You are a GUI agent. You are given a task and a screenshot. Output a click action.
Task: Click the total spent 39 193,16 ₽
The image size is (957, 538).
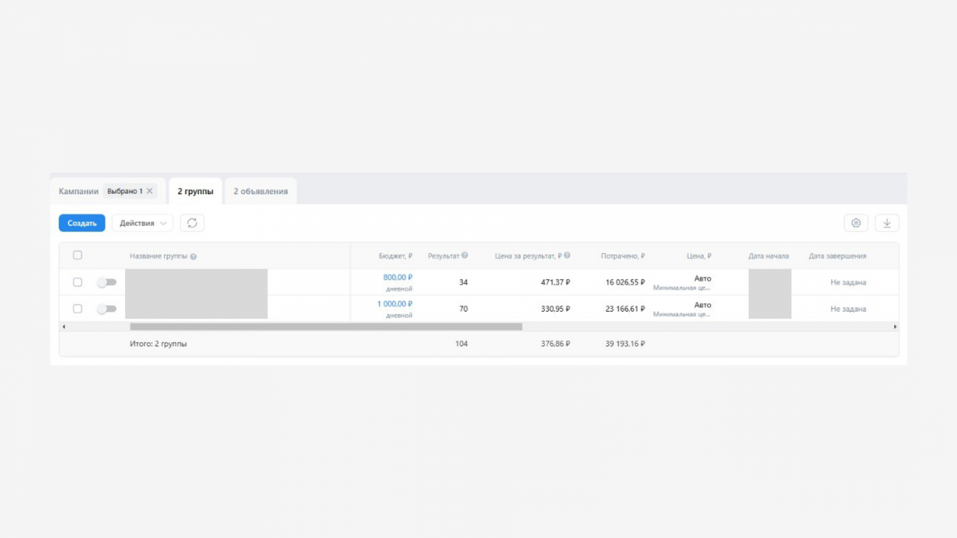coord(625,344)
